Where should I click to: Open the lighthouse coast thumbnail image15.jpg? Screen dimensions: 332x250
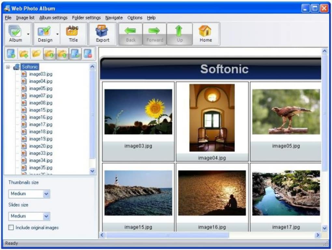[138, 193]
